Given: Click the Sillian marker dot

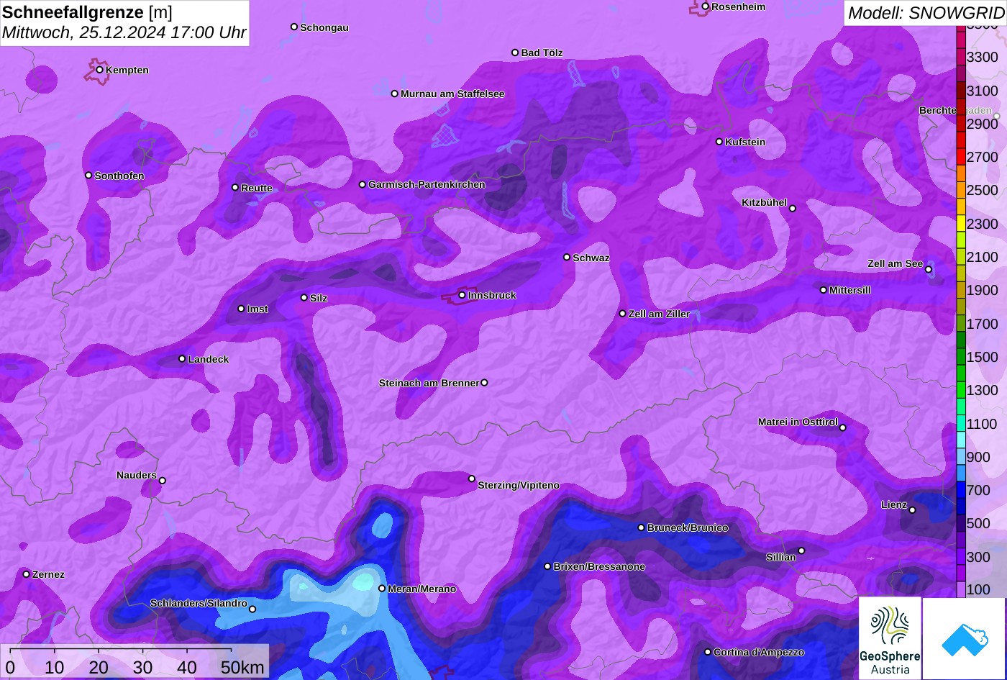Looking at the screenshot, I should tap(801, 551).
